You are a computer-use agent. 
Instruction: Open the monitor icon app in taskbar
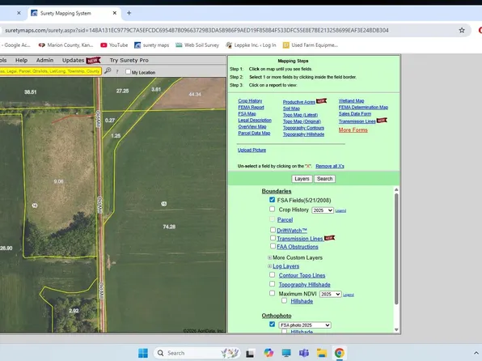click(x=286, y=353)
